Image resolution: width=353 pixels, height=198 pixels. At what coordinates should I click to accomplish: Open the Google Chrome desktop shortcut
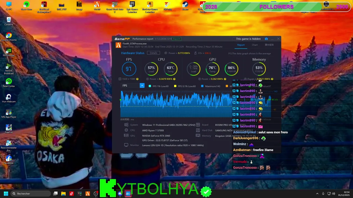[x=9, y=37]
